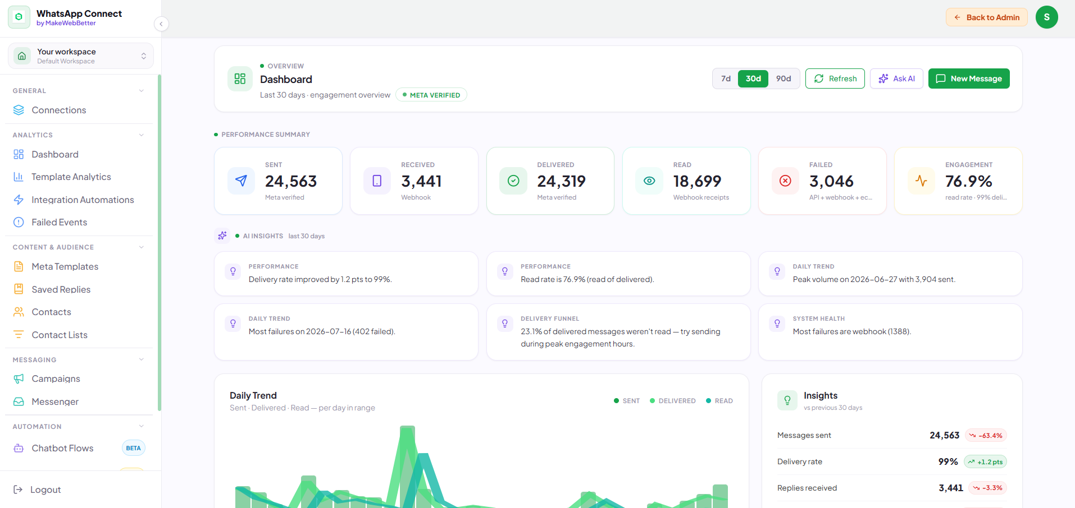The height and width of the screenshot is (508, 1075).
Task: Click the Campaigns megaphone icon
Action: [x=19, y=378]
